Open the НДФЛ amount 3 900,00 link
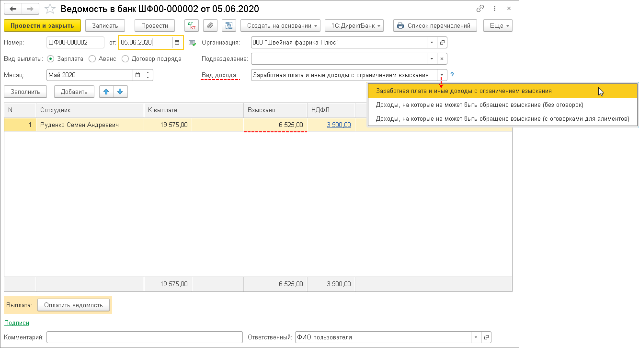Image resolution: width=639 pixels, height=348 pixels. pos(339,125)
